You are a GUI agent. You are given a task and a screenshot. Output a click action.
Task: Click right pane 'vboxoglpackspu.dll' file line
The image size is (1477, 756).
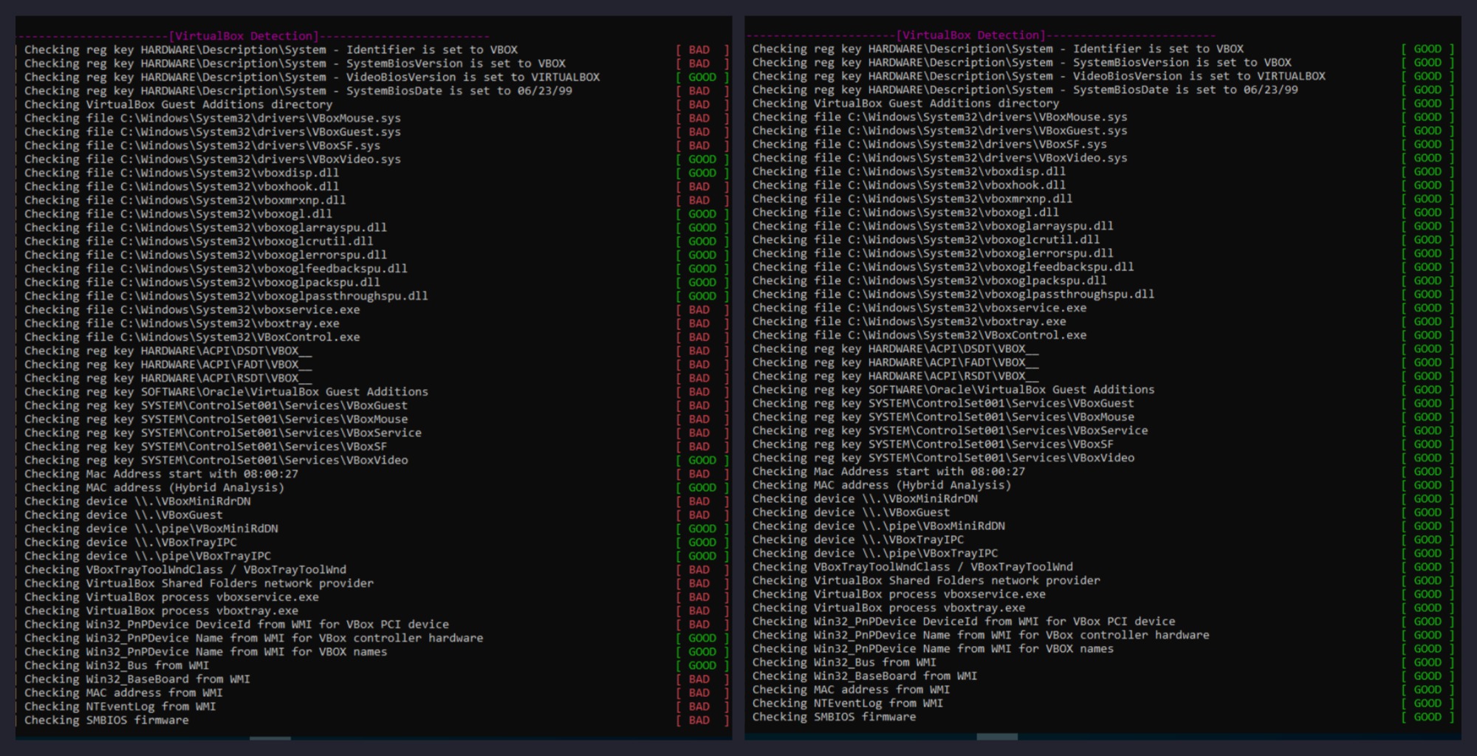coord(930,281)
